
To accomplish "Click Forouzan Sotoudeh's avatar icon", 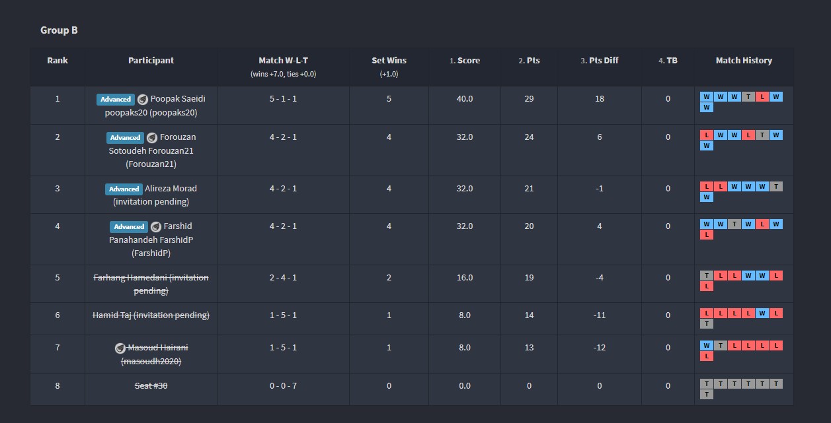I will pyautogui.click(x=152, y=137).
